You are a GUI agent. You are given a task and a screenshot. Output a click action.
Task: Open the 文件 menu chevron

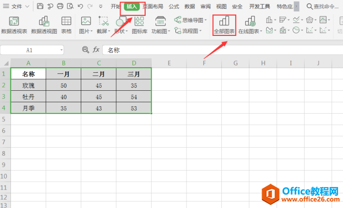[27, 6]
